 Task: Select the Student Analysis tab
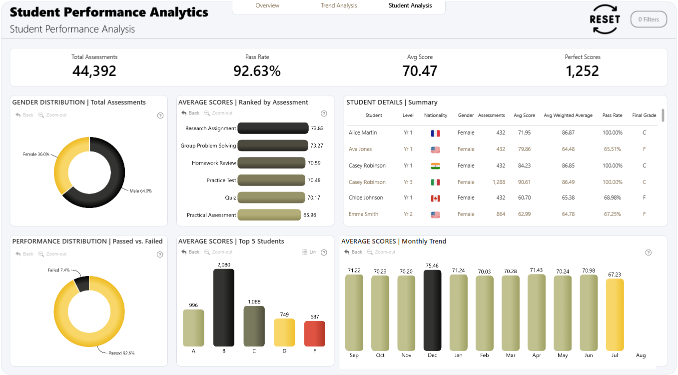tap(410, 5)
